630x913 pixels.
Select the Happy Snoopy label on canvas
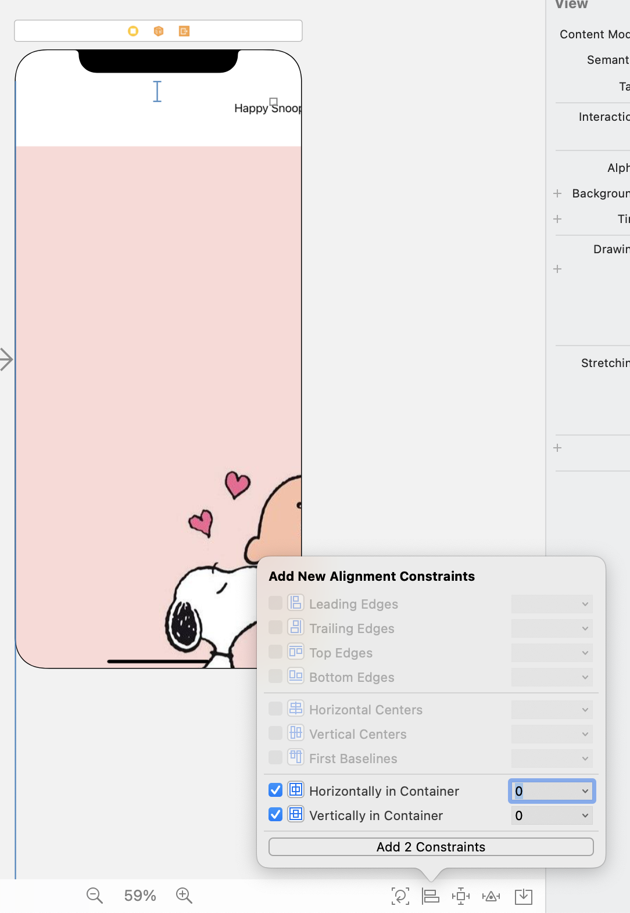pyautogui.click(x=267, y=108)
